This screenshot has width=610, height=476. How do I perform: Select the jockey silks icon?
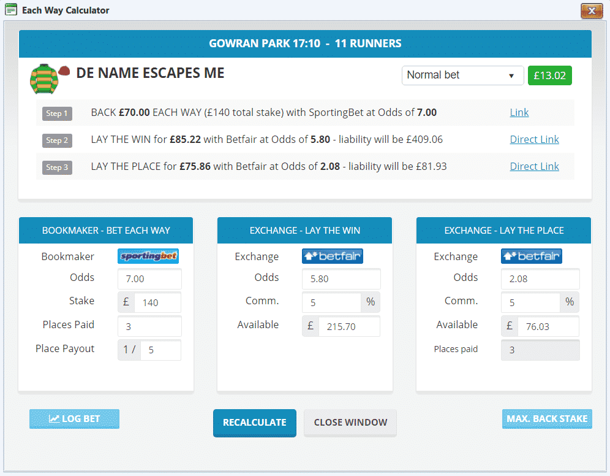pyautogui.click(x=45, y=79)
